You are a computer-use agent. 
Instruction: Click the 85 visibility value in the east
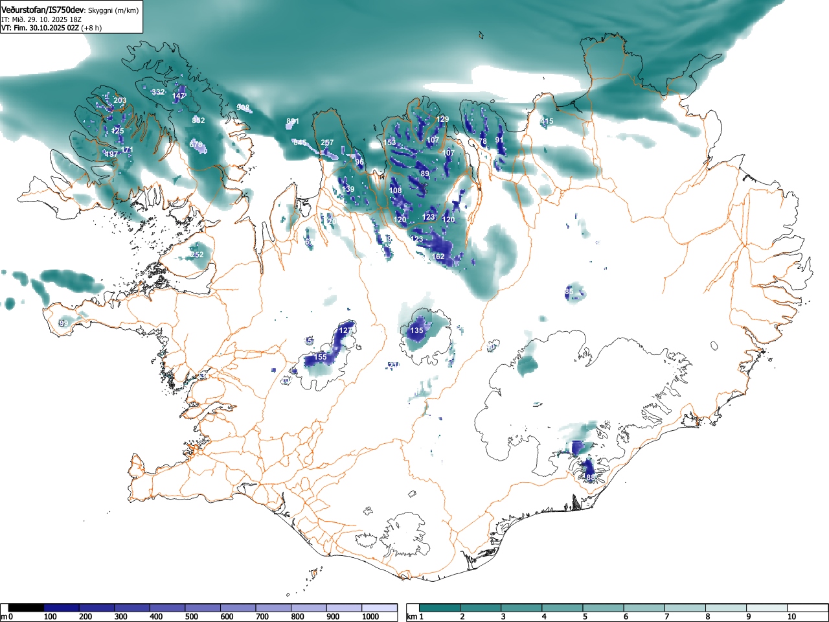pos(569,292)
